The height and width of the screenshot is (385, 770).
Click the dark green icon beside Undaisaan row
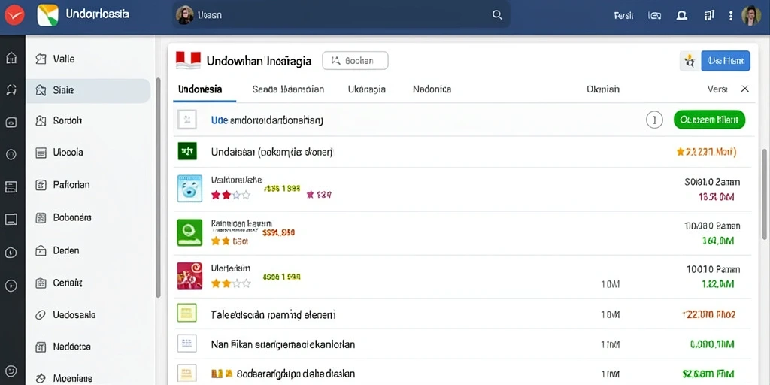(x=187, y=151)
